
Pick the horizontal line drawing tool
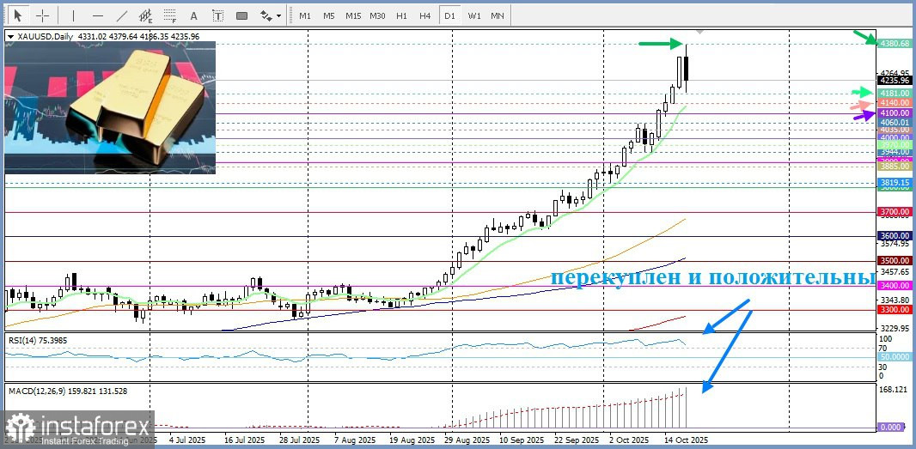[97, 15]
